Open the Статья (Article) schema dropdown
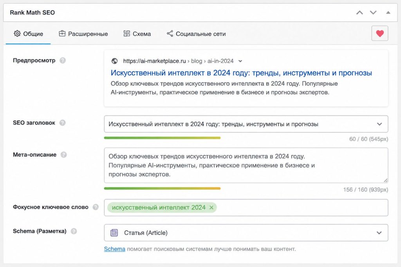The height and width of the screenshot is (267, 401). coord(246,233)
